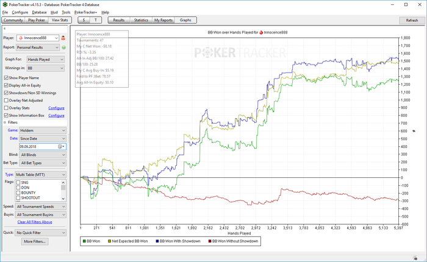Toggle Display All-in Equity checkbox
The height and width of the screenshot is (262, 427).
pyautogui.click(x=6, y=85)
